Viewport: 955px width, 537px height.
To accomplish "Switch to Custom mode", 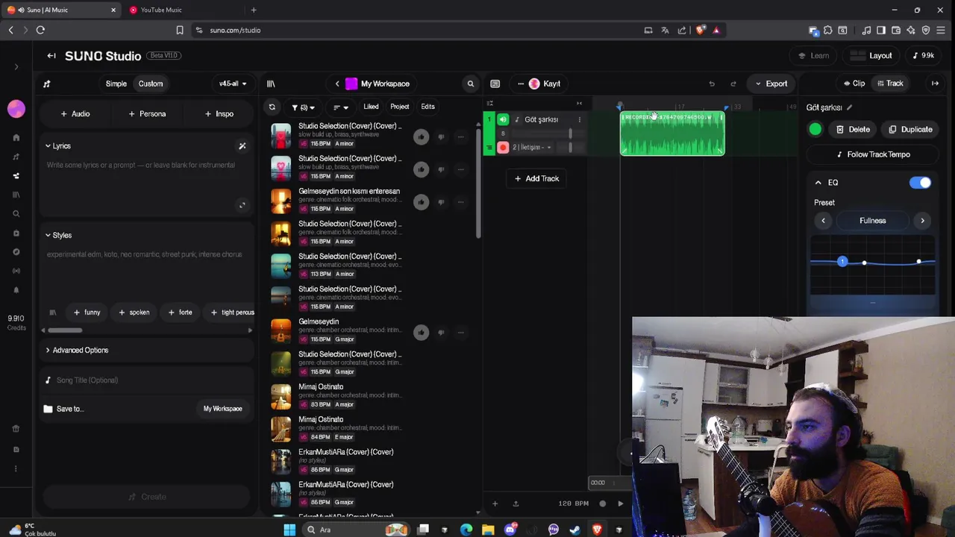I will click(x=151, y=84).
